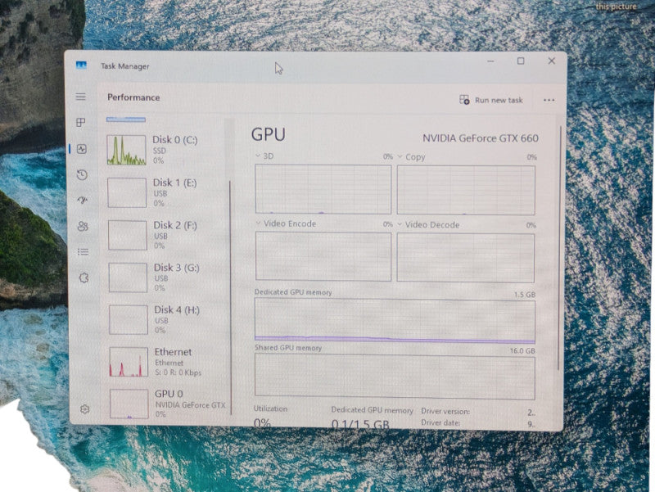Click the 3D engine graph
Viewport: 655px width, 492px height.
click(x=323, y=189)
